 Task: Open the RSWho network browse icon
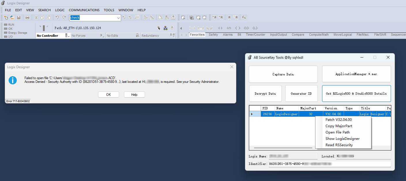[x=166, y=28]
